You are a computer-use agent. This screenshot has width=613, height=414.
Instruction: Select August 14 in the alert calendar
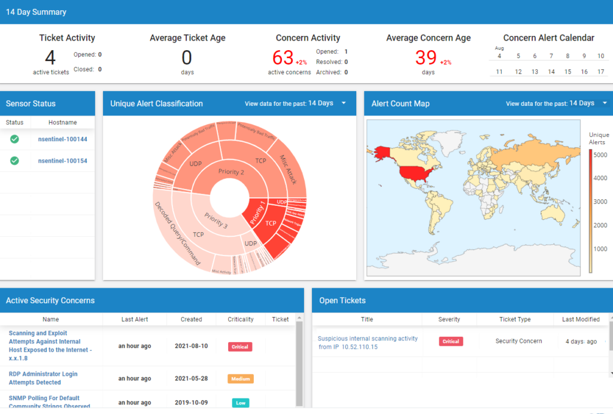551,72
